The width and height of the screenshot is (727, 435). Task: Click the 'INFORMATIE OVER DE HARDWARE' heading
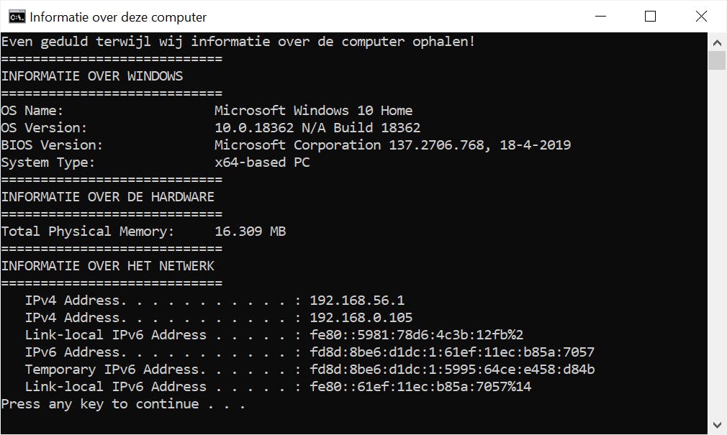pos(108,197)
